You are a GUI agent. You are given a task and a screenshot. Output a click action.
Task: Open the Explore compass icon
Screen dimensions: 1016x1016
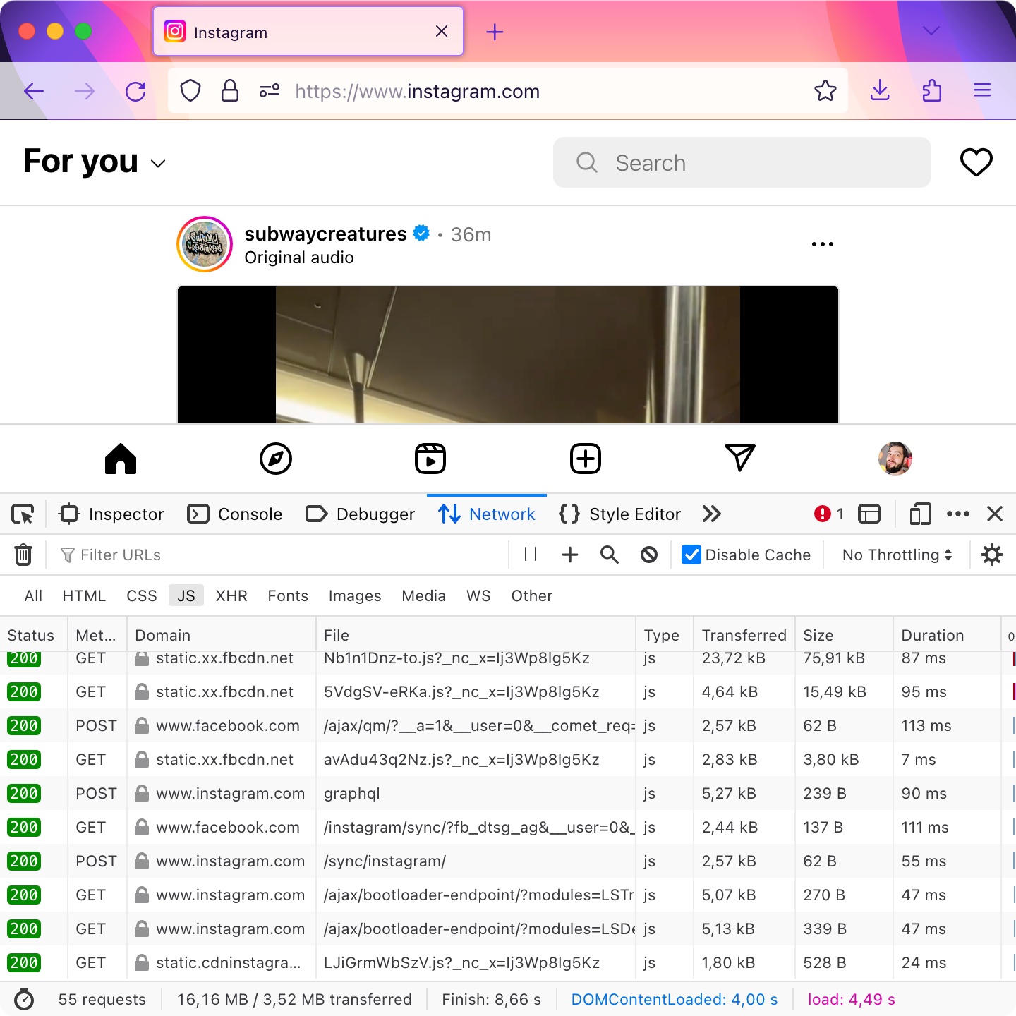(276, 459)
